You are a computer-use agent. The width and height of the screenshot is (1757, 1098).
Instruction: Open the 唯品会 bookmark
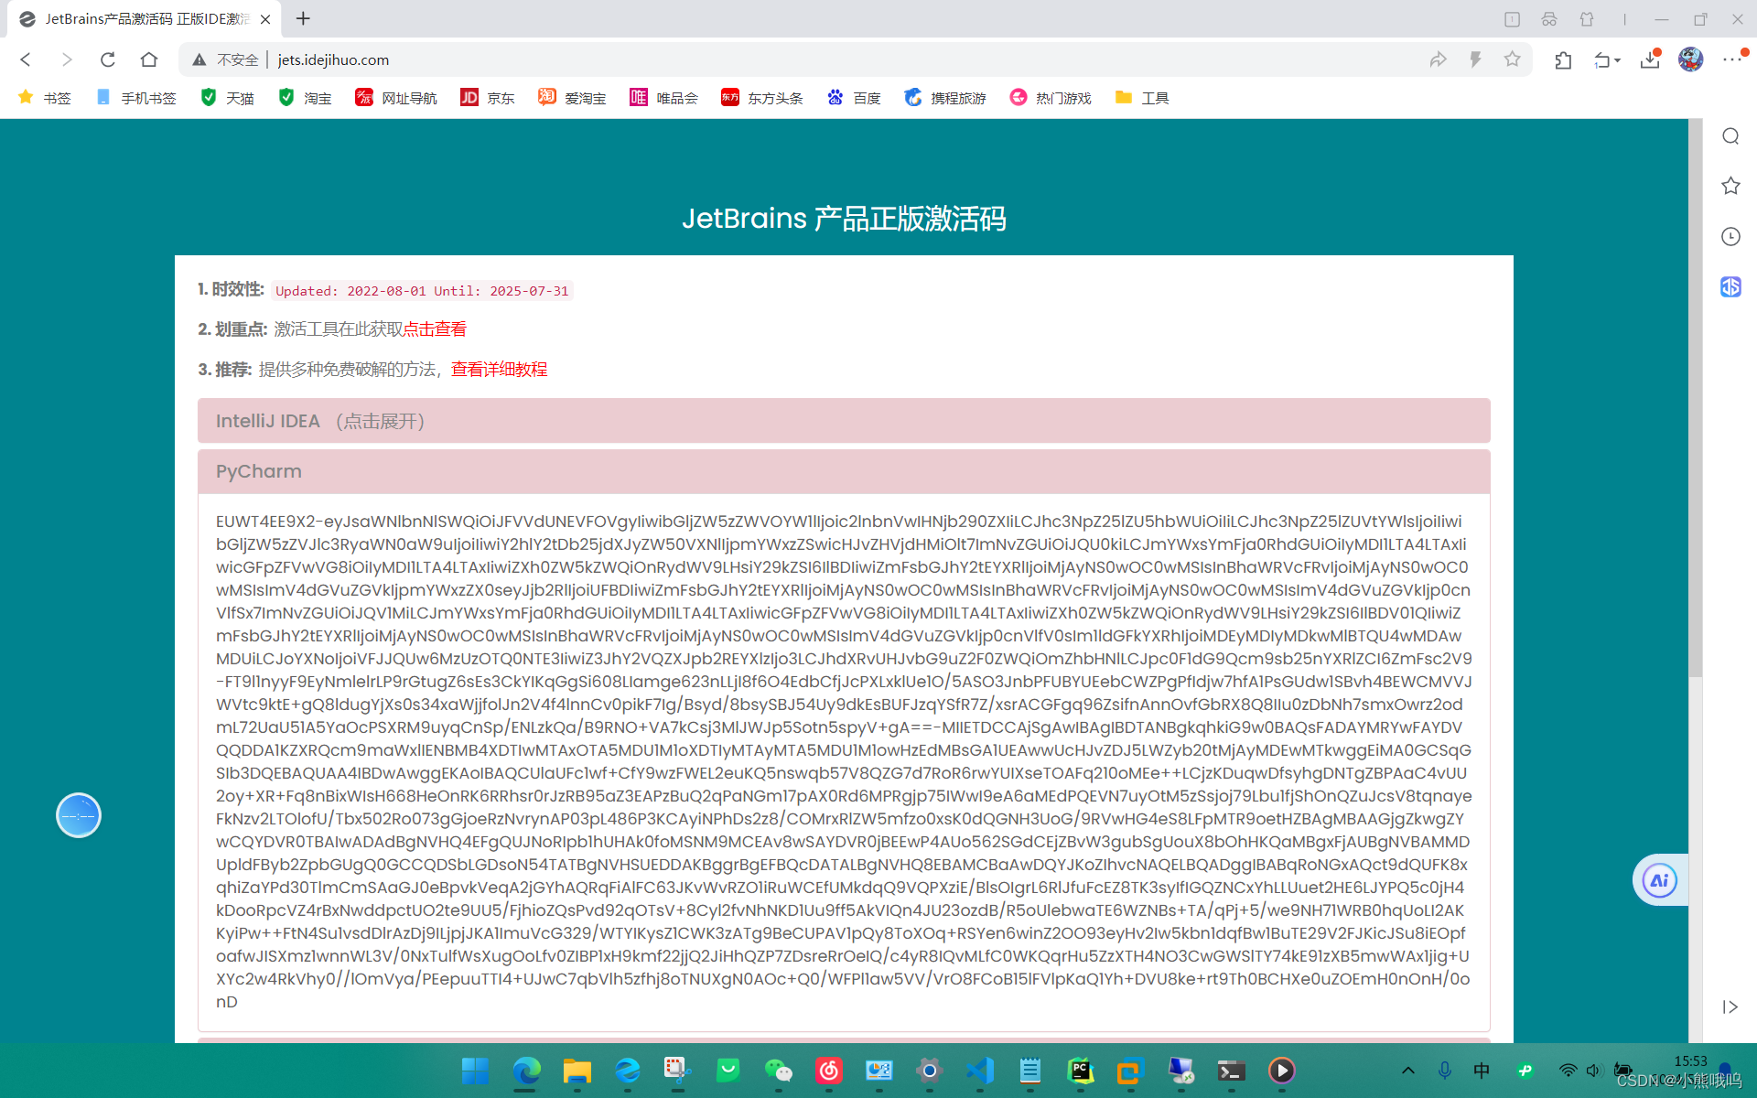point(663,98)
